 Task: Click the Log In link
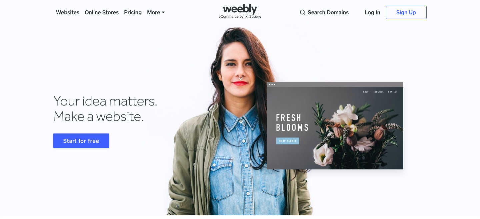372,12
